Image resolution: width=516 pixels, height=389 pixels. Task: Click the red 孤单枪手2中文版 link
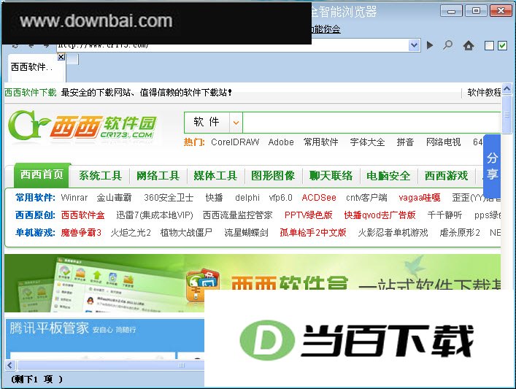coord(313,233)
